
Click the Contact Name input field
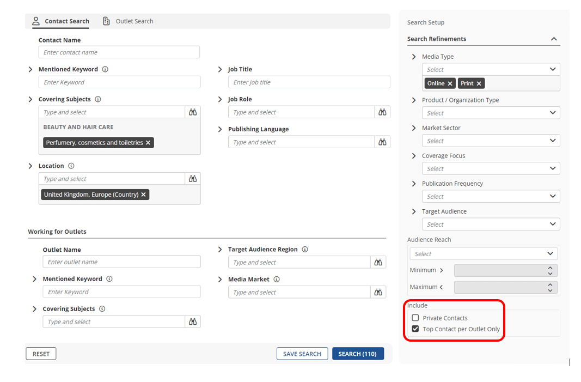click(x=119, y=52)
